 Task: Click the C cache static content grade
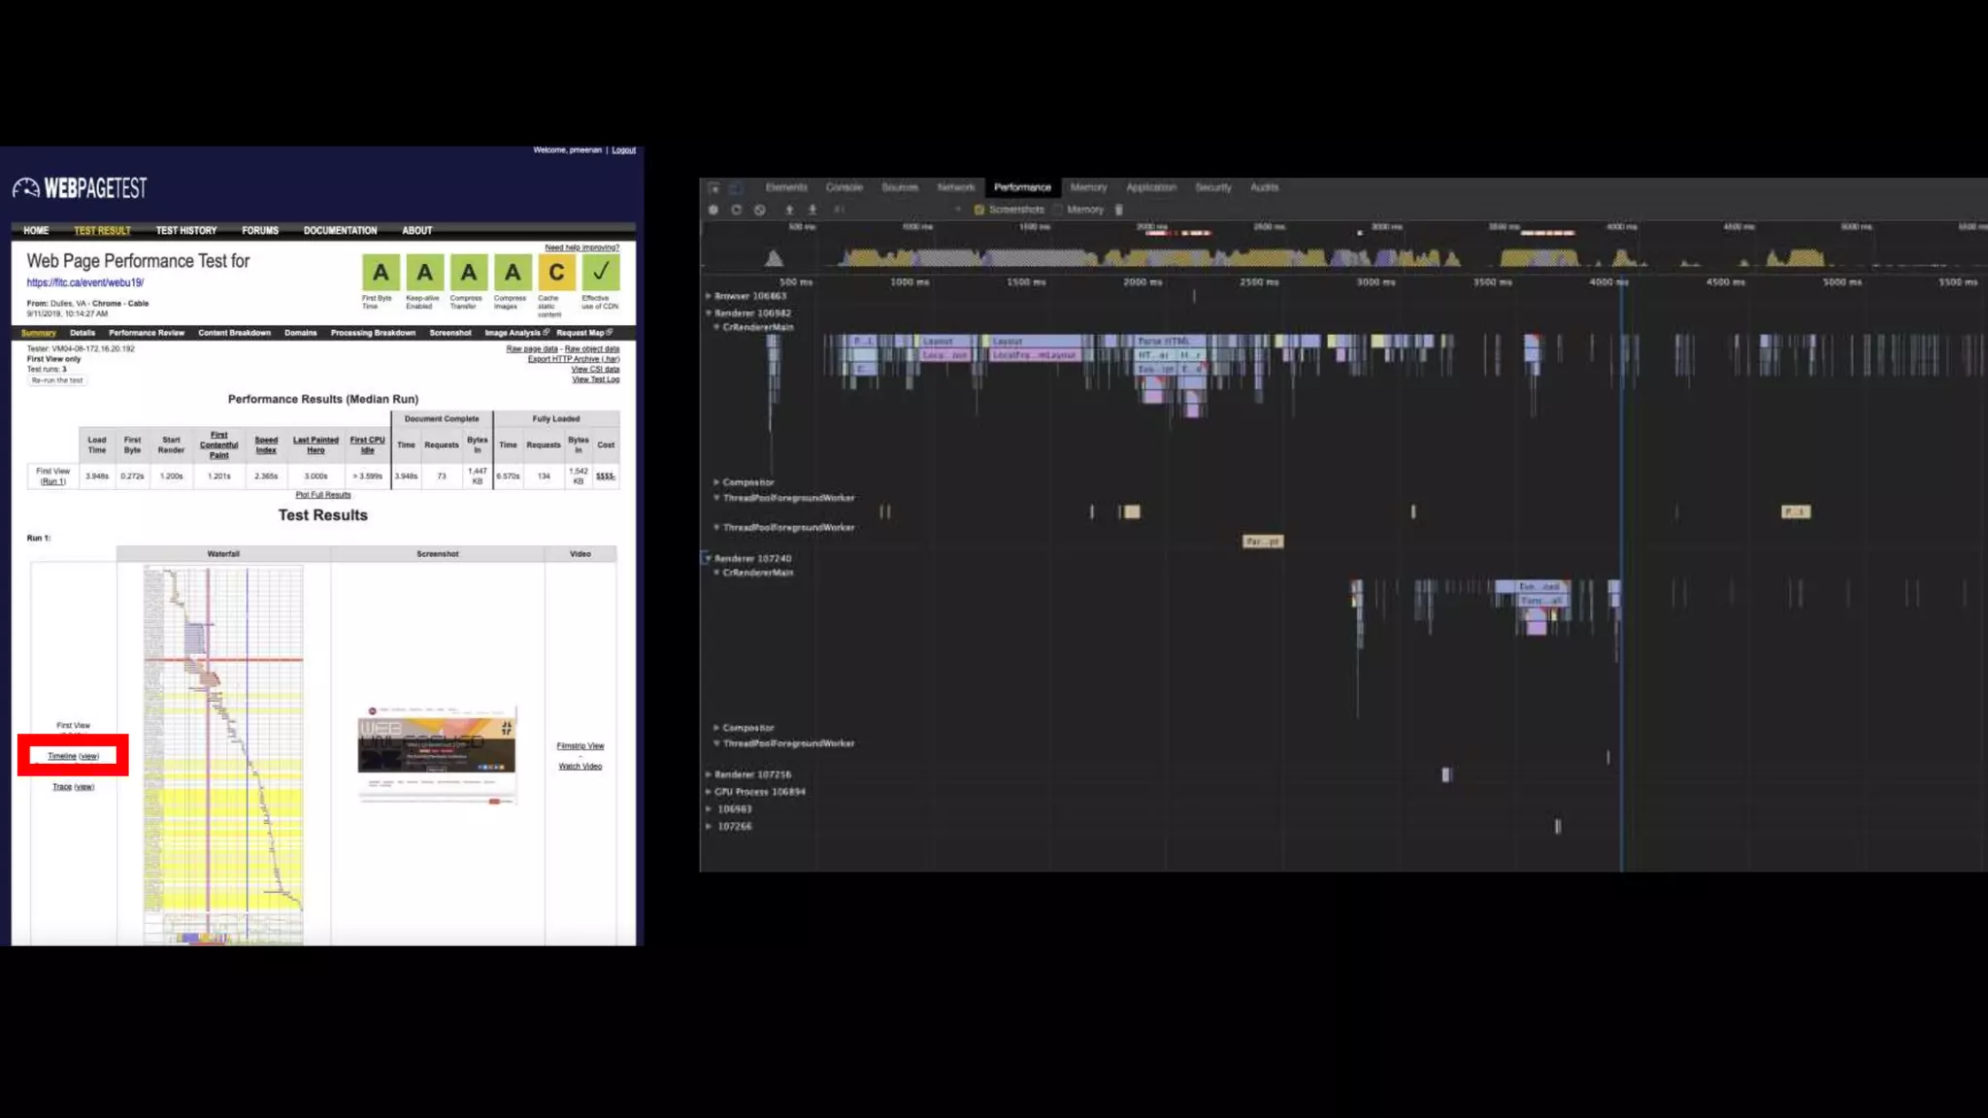tap(556, 273)
